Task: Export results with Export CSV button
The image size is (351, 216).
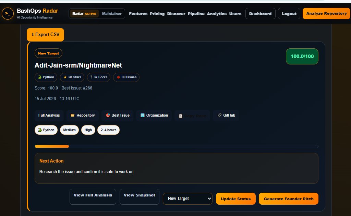Action: click(x=46, y=35)
